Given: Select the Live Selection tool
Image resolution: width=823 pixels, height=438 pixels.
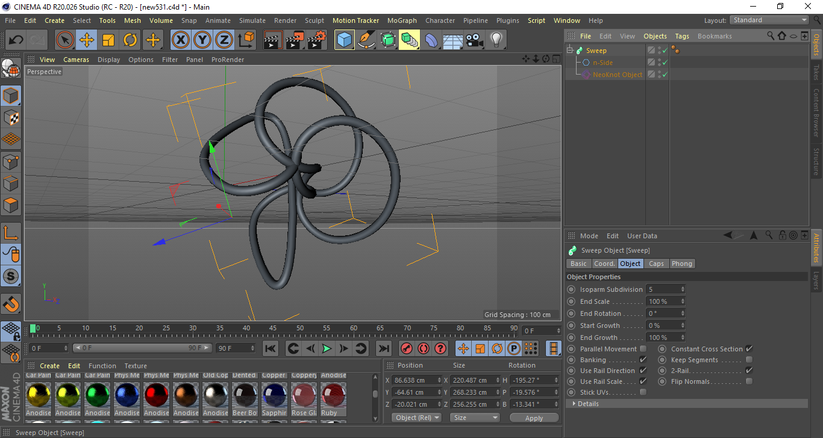Looking at the screenshot, I should coord(65,40).
